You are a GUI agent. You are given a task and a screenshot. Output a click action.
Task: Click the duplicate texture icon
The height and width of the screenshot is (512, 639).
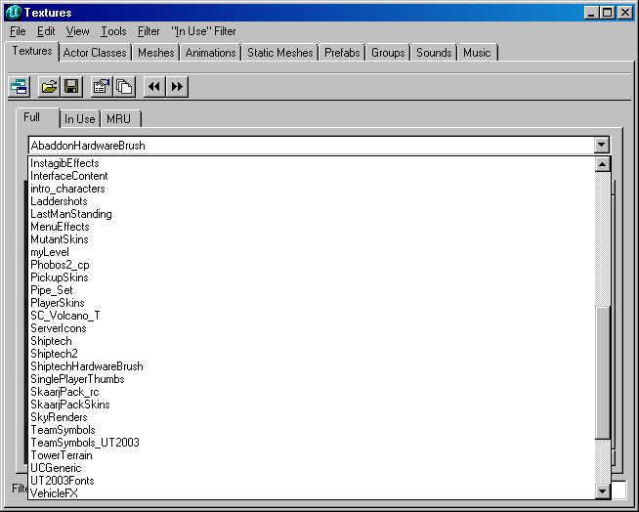124,86
